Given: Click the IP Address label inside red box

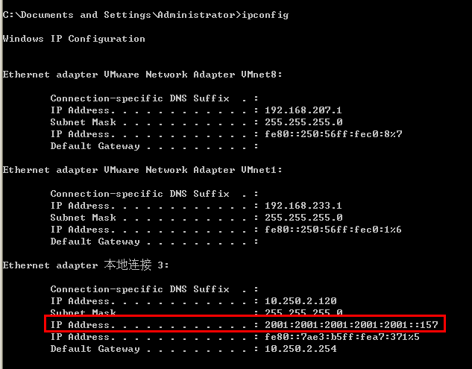Looking at the screenshot, I should coord(83,325).
